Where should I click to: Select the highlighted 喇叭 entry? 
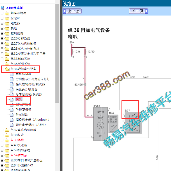[x=19, y=100]
